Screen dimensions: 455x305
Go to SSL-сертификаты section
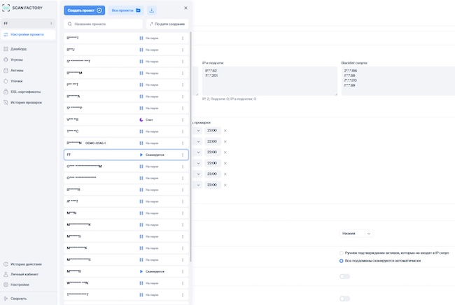pos(25,92)
